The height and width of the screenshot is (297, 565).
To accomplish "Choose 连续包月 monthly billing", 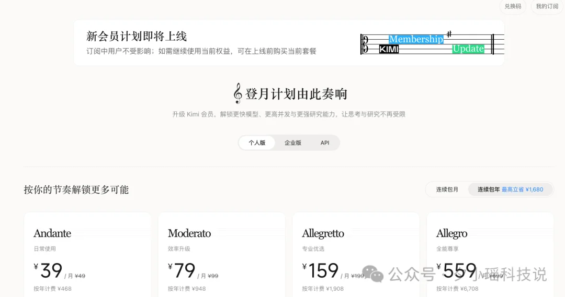I will (x=447, y=189).
